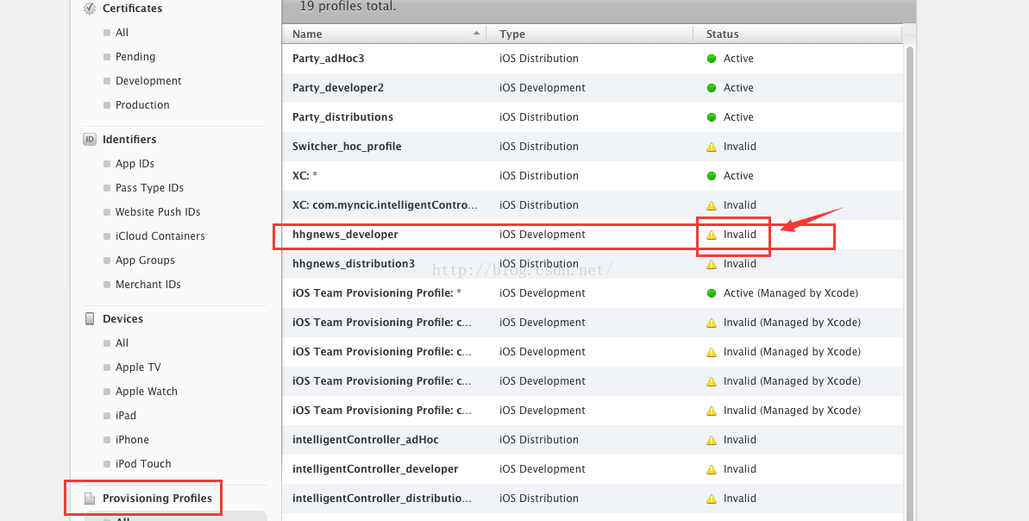Open Production certificates
The height and width of the screenshot is (521, 1029).
point(142,105)
